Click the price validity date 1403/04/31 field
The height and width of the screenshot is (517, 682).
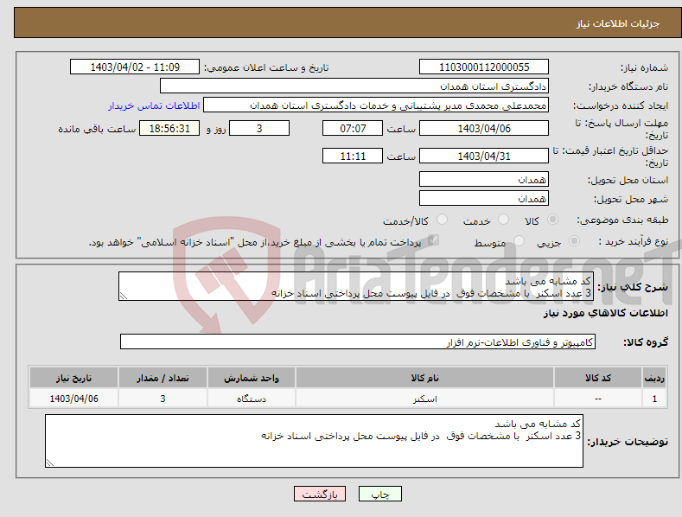(484, 156)
